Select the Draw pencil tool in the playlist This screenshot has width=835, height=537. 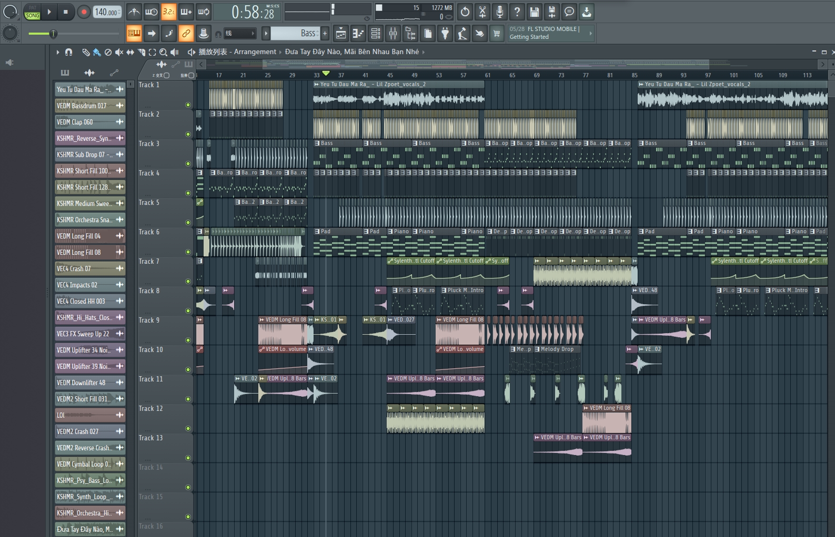(x=86, y=52)
